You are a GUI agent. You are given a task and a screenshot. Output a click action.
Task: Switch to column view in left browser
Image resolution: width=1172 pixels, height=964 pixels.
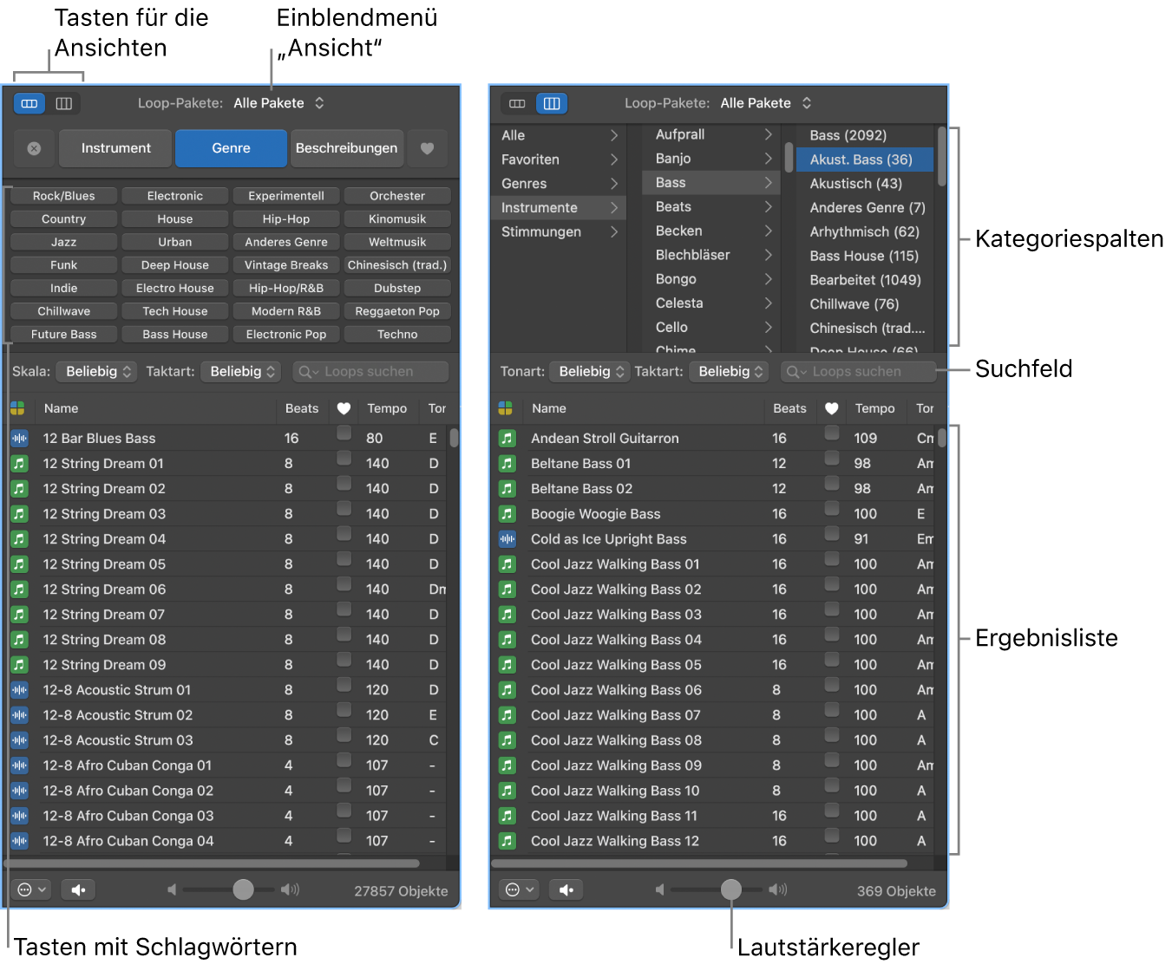click(x=63, y=103)
